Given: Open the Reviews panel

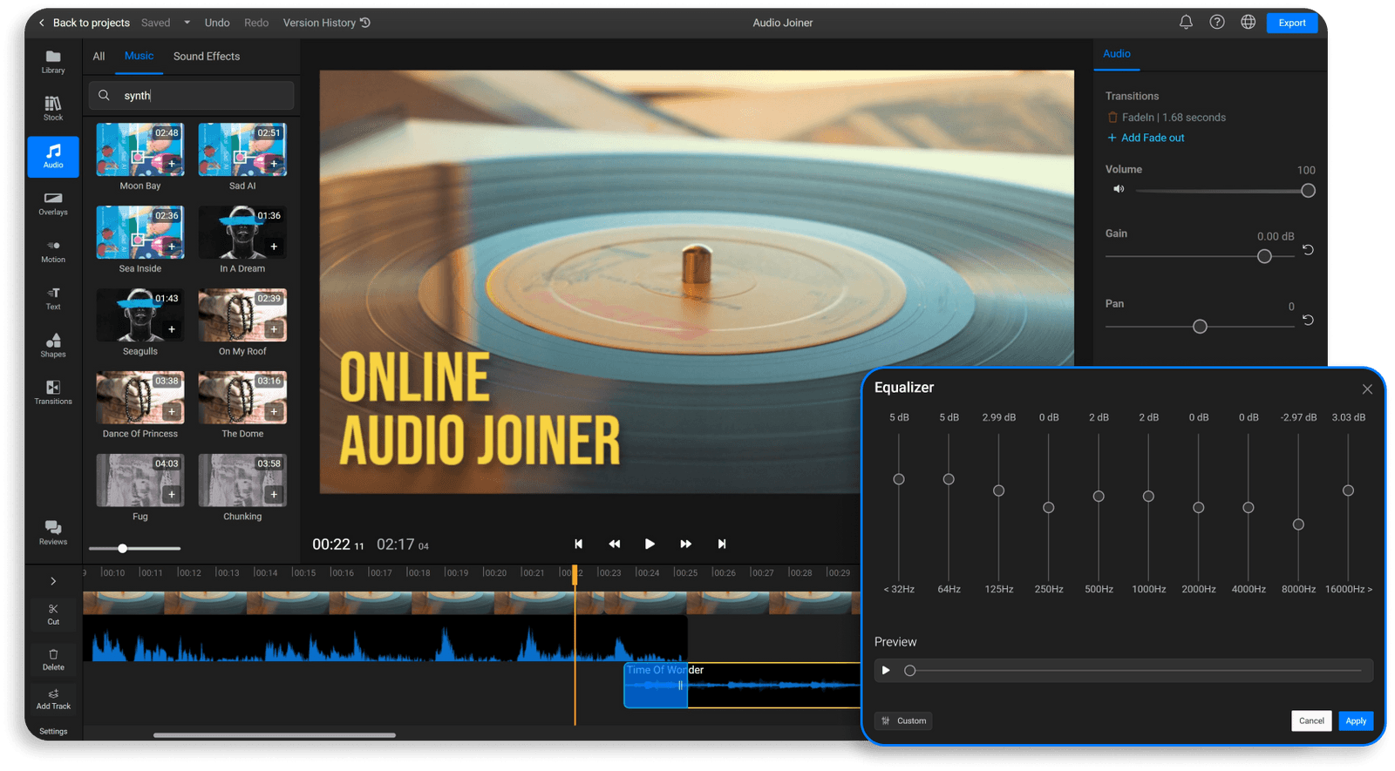Looking at the screenshot, I should pyautogui.click(x=53, y=532).
